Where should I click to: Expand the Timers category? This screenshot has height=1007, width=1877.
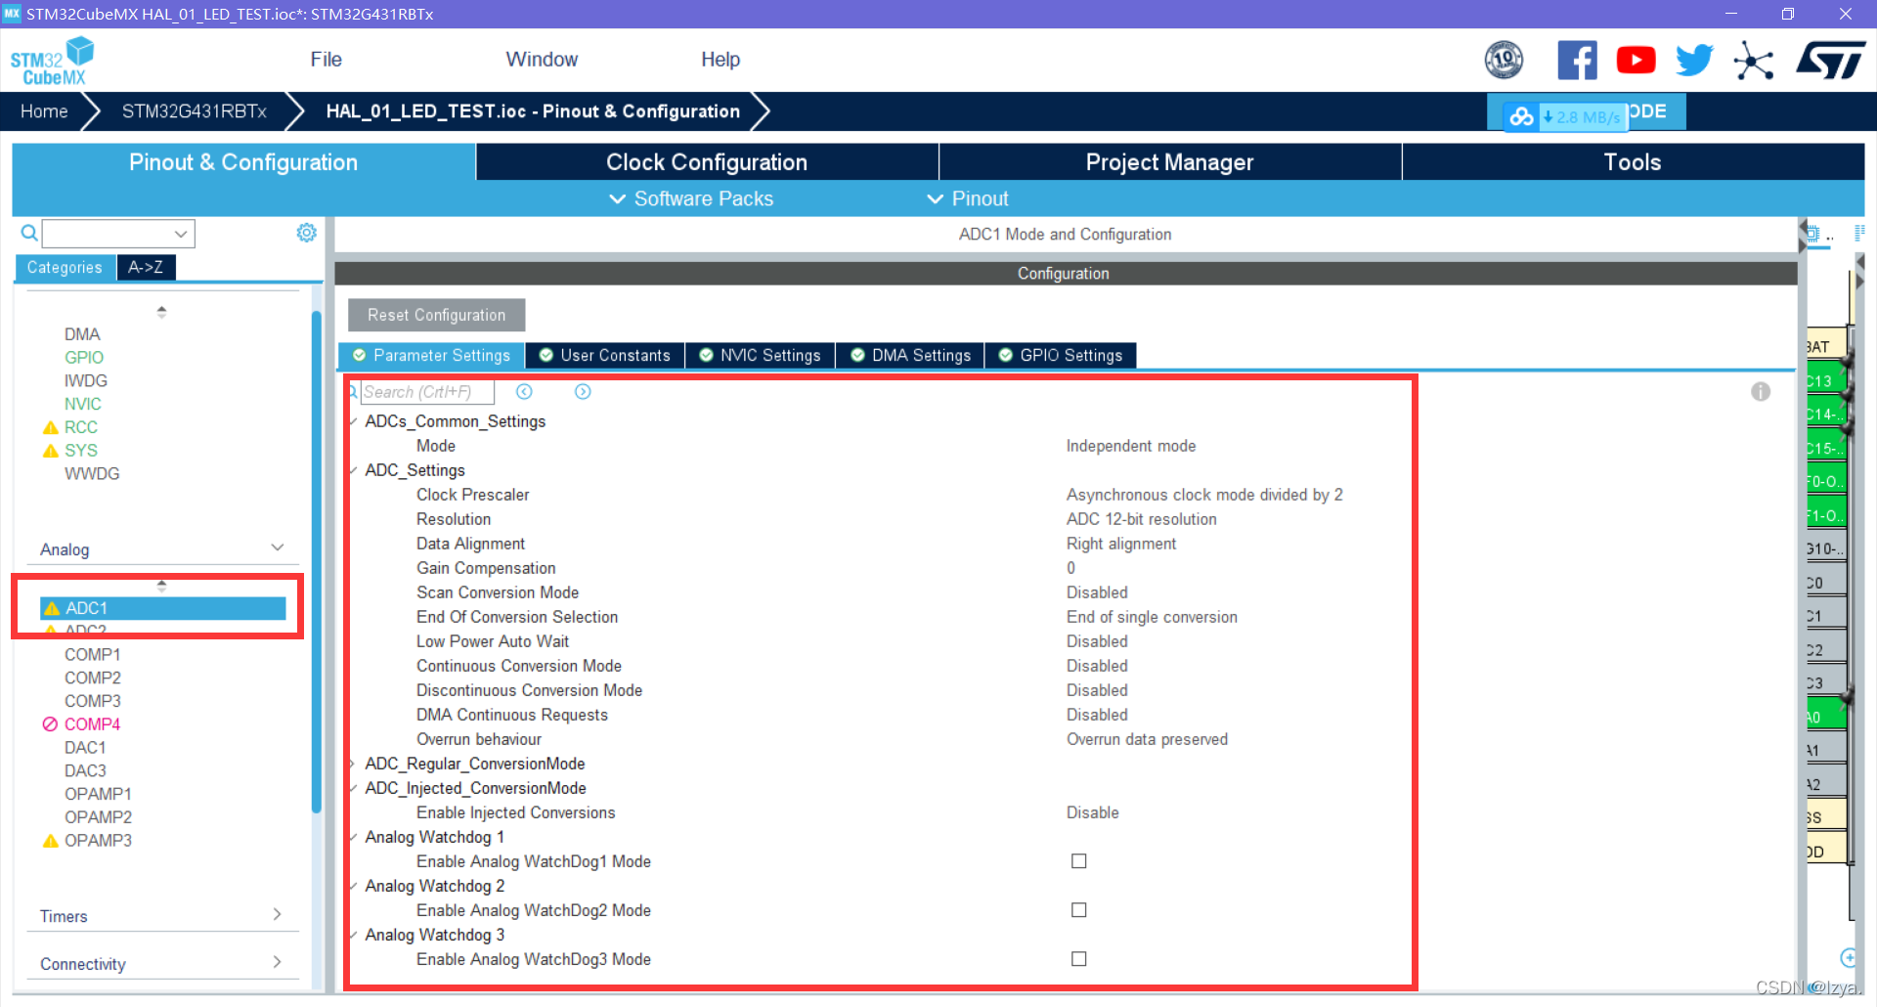tap(278, 915)
